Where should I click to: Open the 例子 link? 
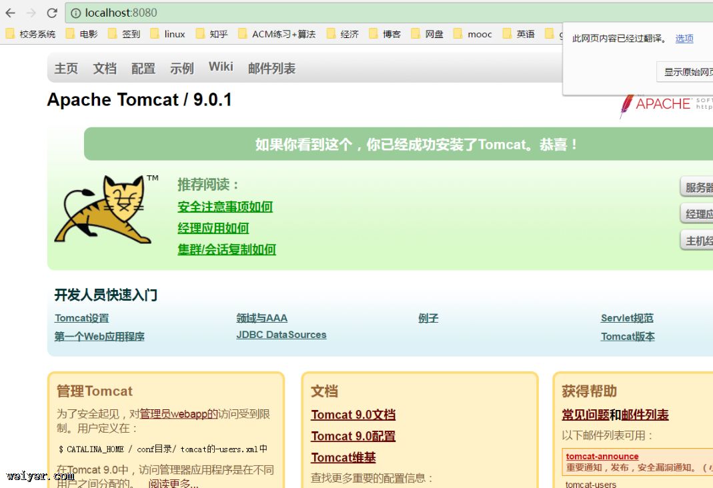(x=428, y=318)
